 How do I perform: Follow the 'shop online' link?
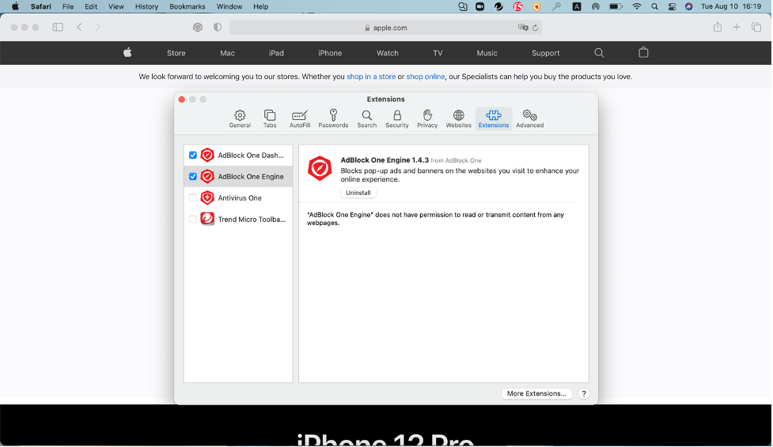click(x=426, y=77)
